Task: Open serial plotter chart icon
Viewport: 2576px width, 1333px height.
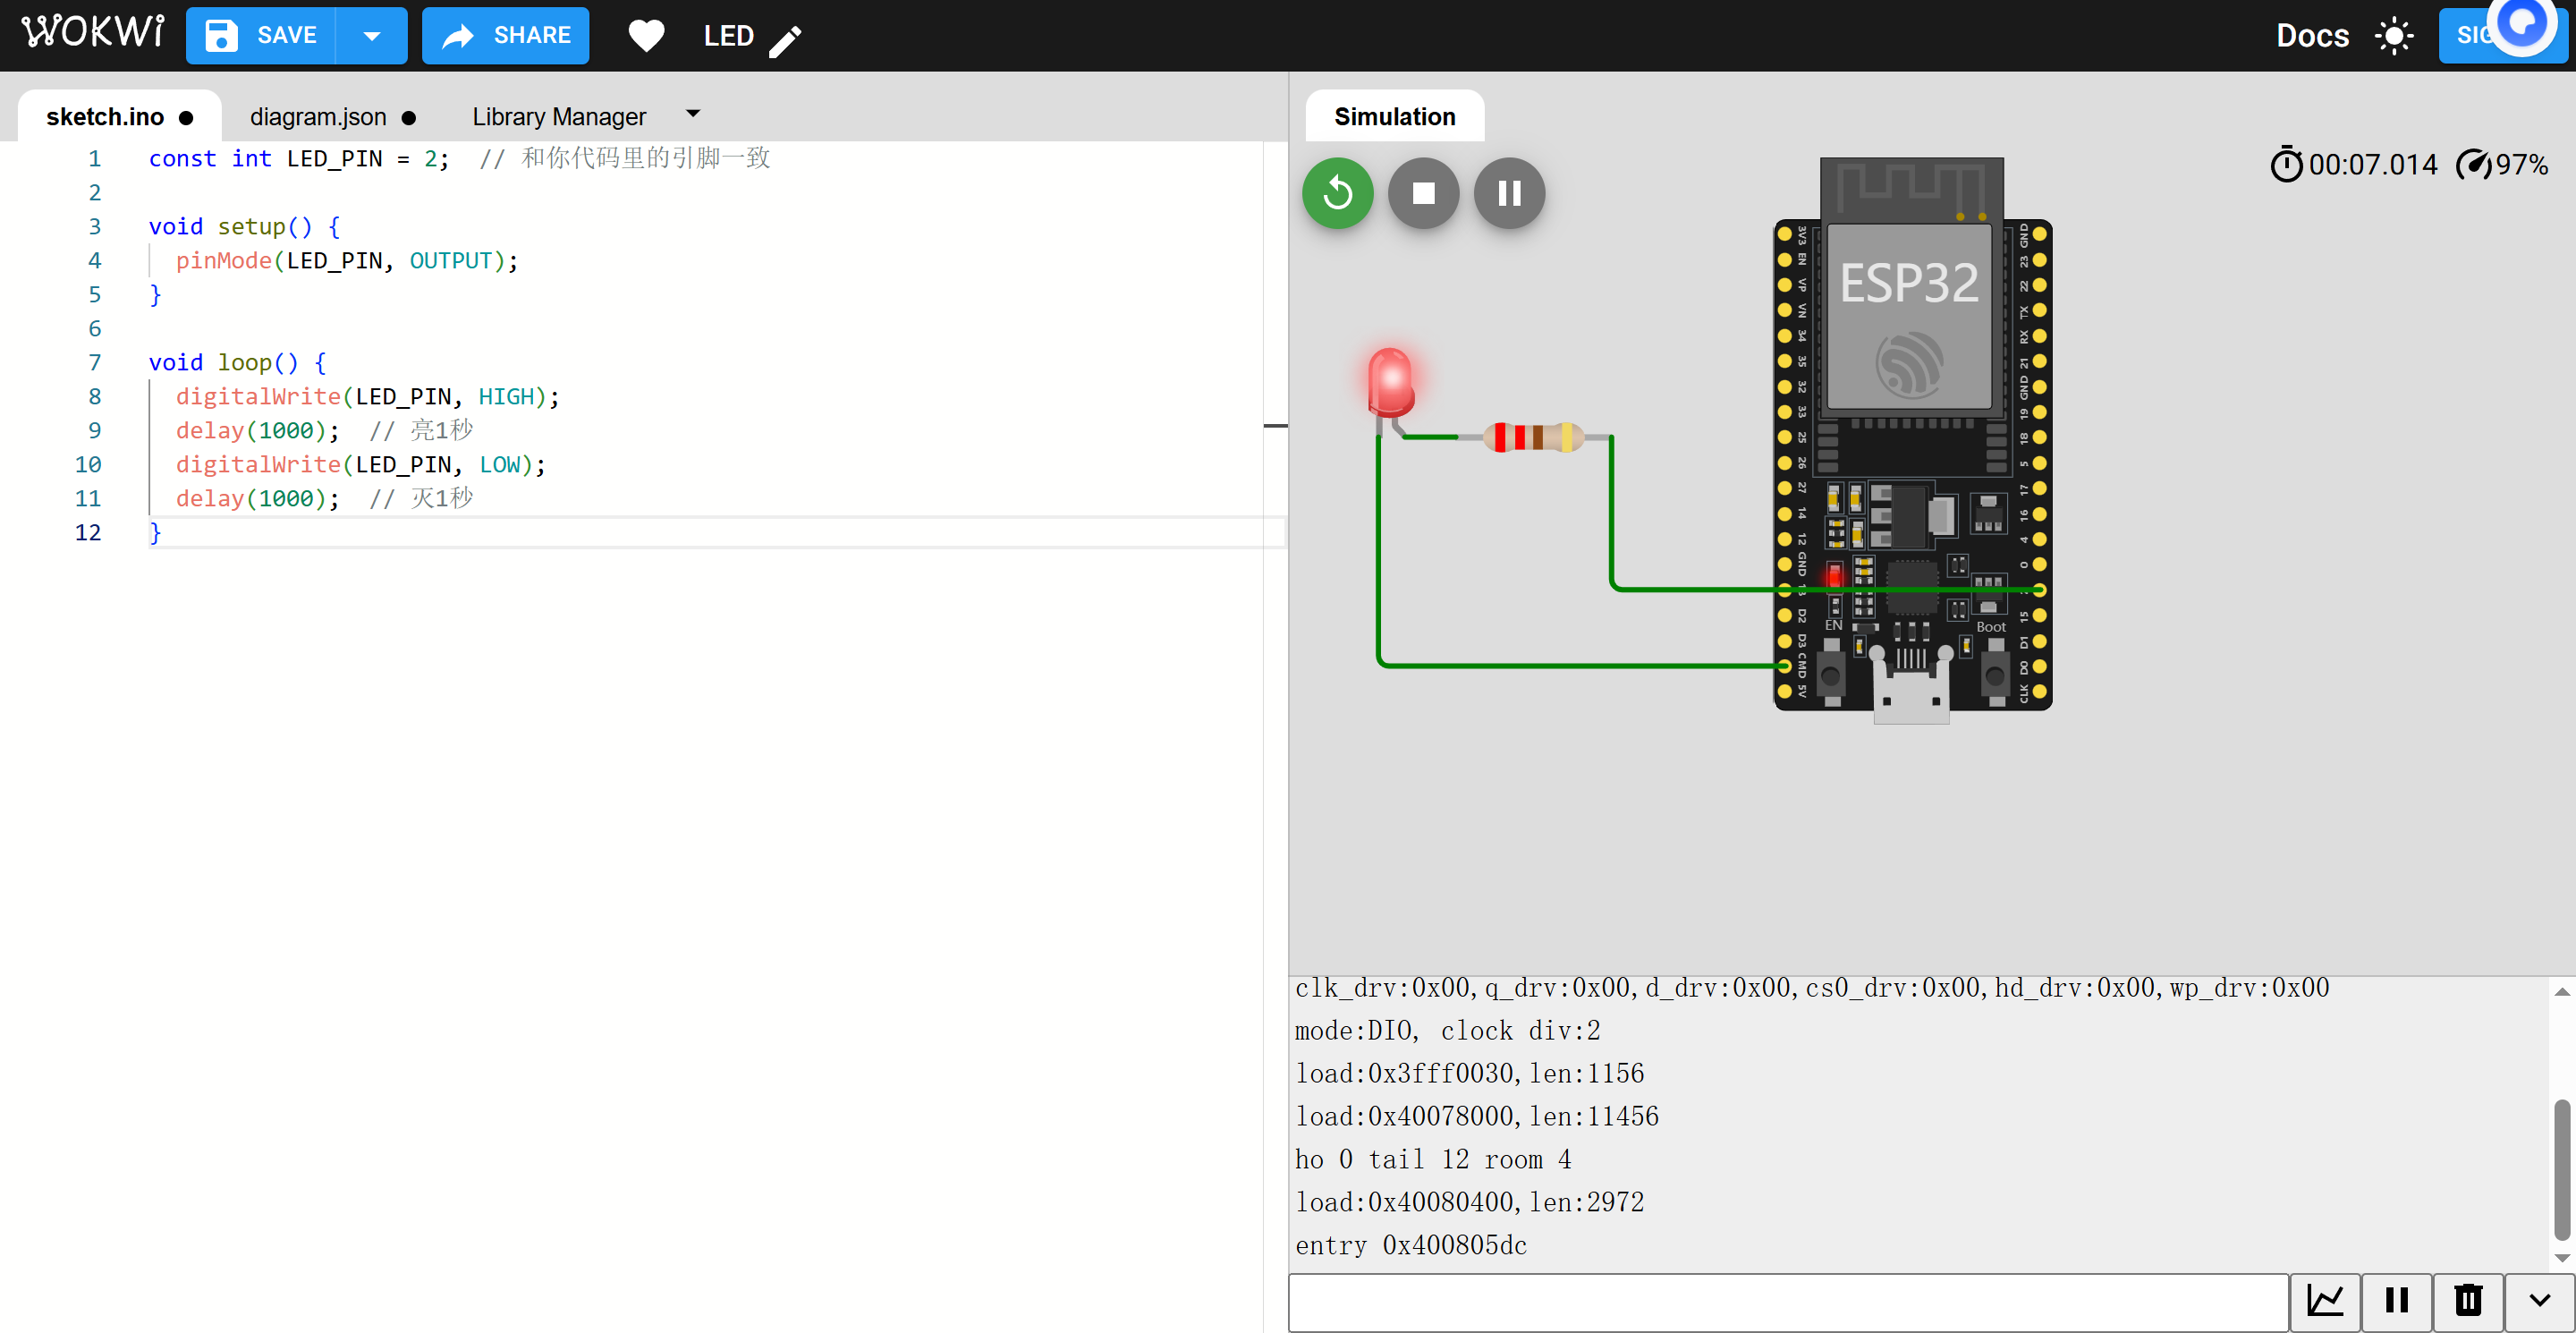Action: (2325, 1300)
